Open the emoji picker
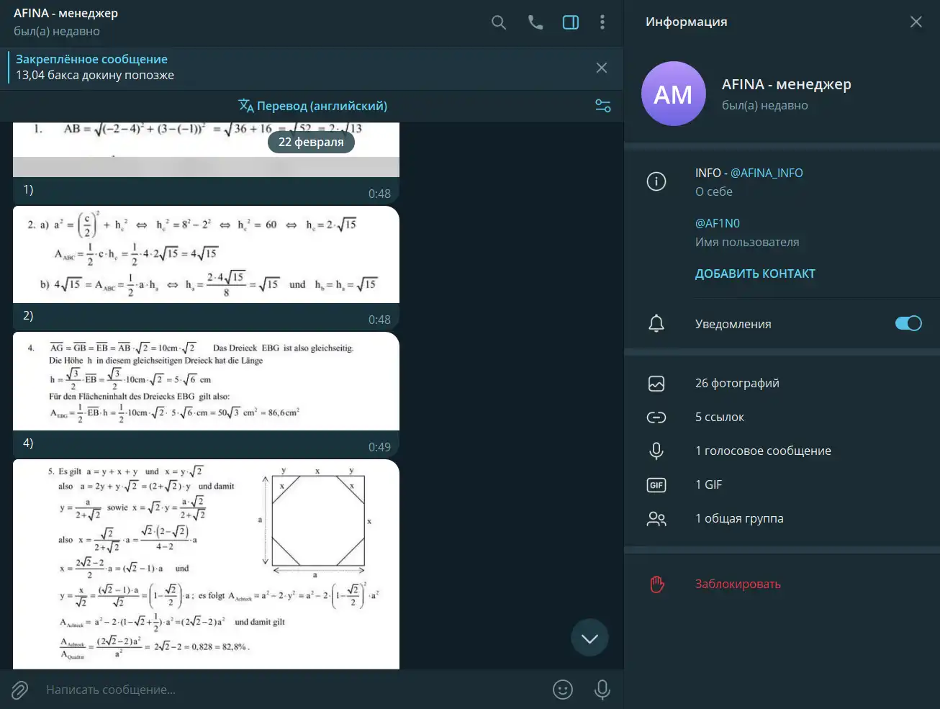 [563, 690]
